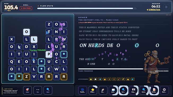Inspect the blue scroll heirloom icon
Viewport: 173px width, 97px height.
[132, 79]
